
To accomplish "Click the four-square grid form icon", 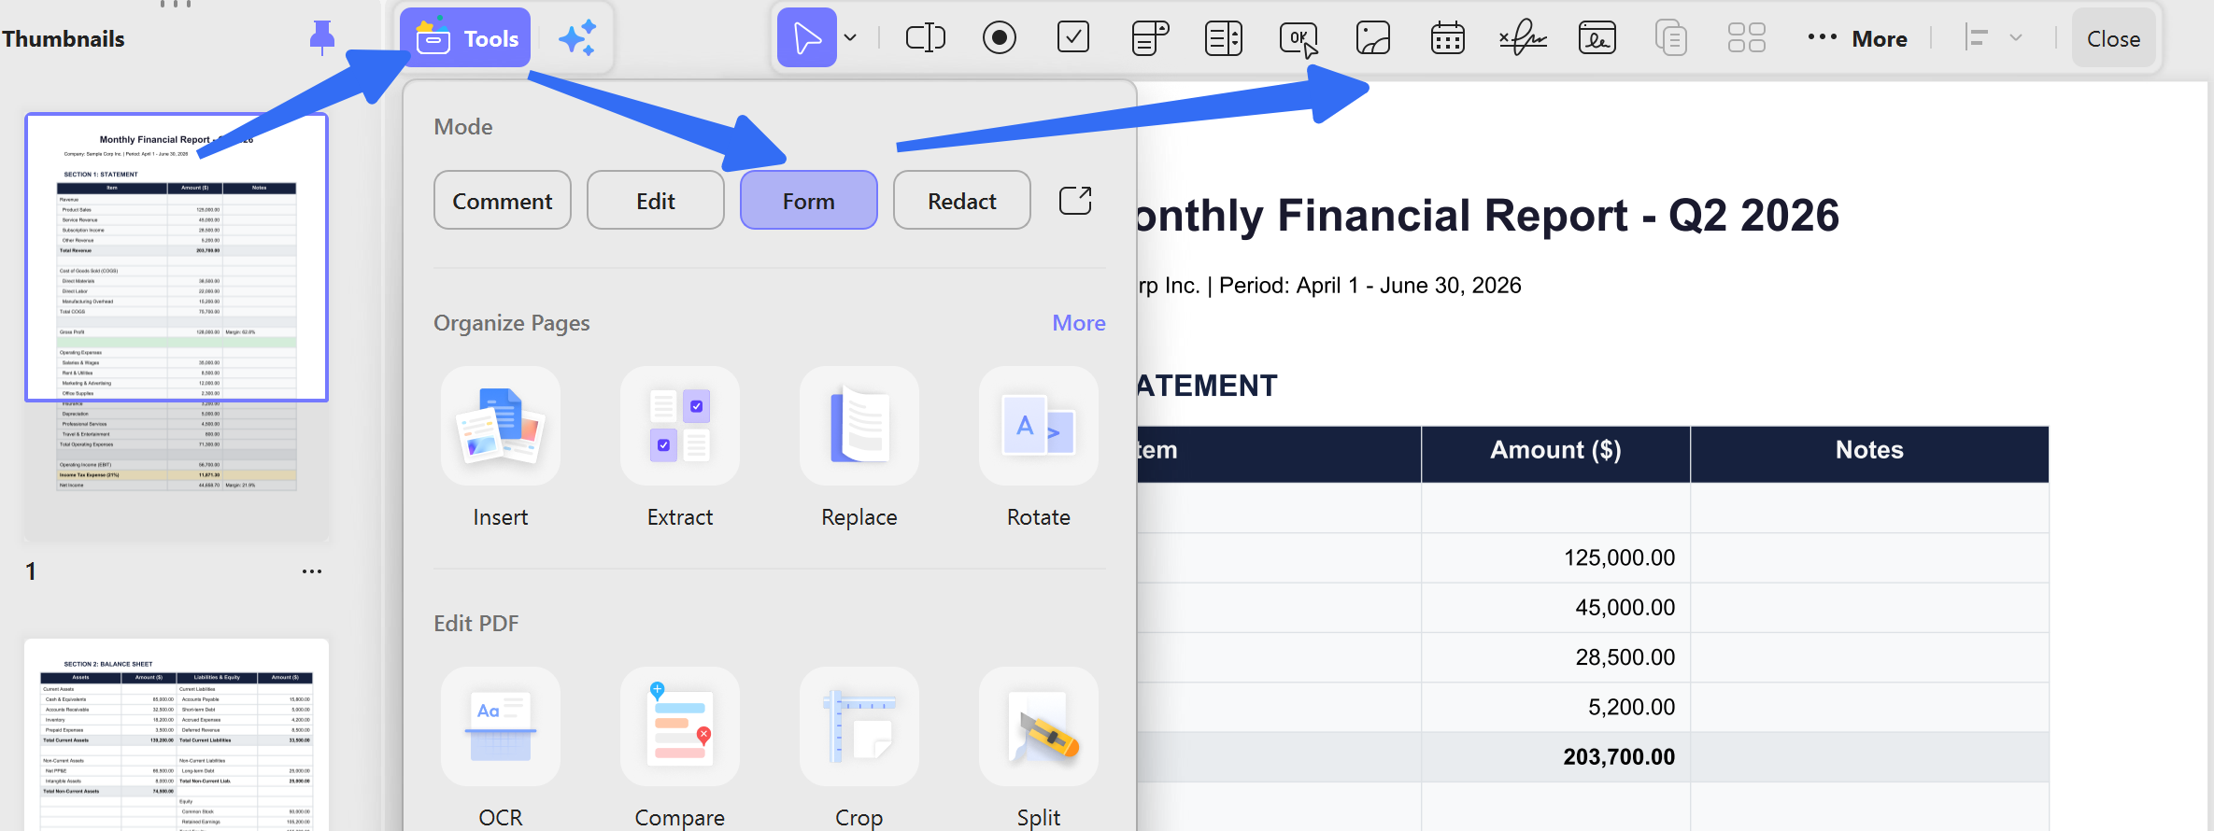I will click(x=1746, y=38).
